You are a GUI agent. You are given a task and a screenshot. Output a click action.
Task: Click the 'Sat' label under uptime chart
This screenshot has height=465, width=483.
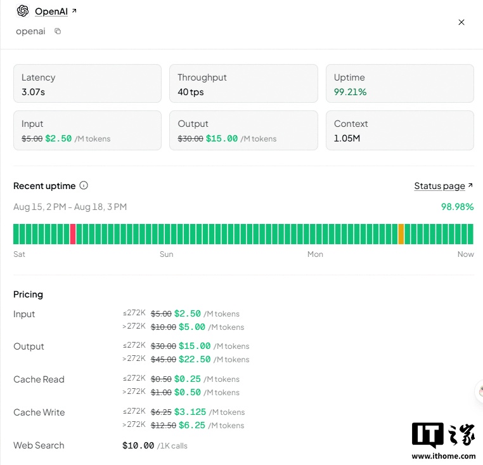[19, 254]
